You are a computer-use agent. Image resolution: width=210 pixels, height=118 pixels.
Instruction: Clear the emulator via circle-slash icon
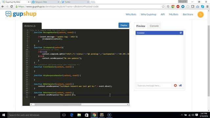click(181, 33)
